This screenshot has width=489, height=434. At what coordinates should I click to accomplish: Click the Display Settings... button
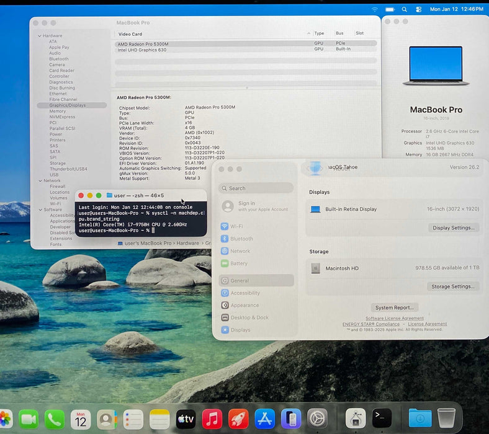click(454, 228)
